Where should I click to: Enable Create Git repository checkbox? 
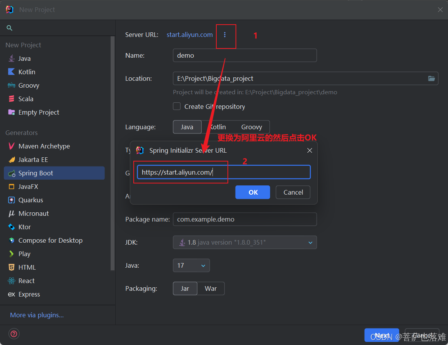(177, 106)
